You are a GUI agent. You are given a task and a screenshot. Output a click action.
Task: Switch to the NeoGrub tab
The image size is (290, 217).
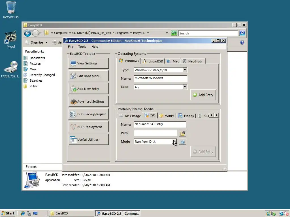pyautogui.click(x=193, y=61)
